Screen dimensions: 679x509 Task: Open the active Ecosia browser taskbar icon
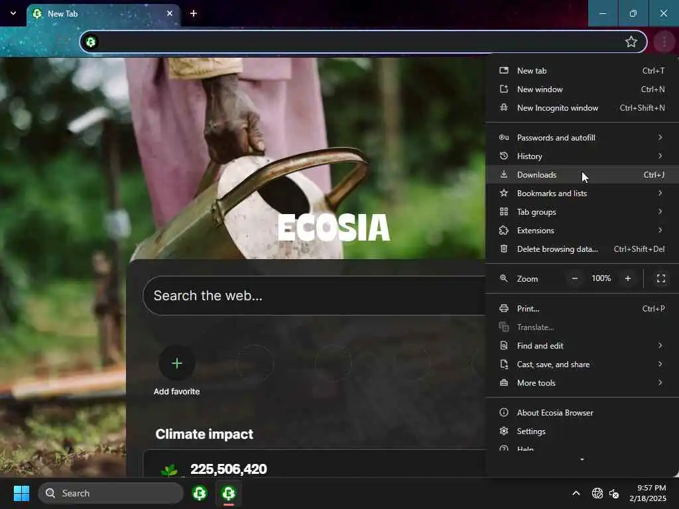coord(229,493)
